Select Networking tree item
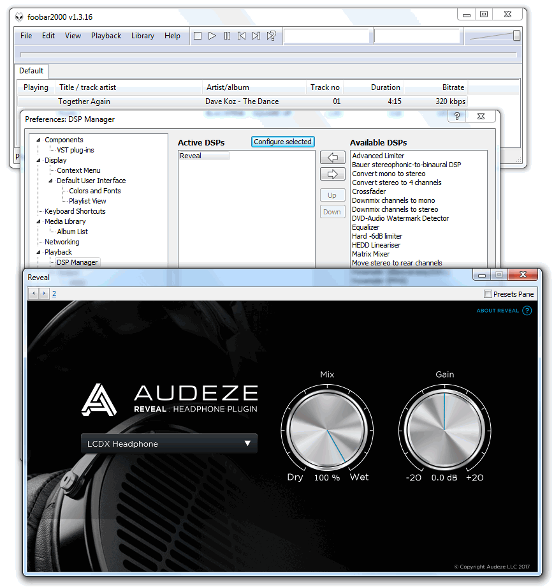 pyautogui.click(x=62, y=242)
